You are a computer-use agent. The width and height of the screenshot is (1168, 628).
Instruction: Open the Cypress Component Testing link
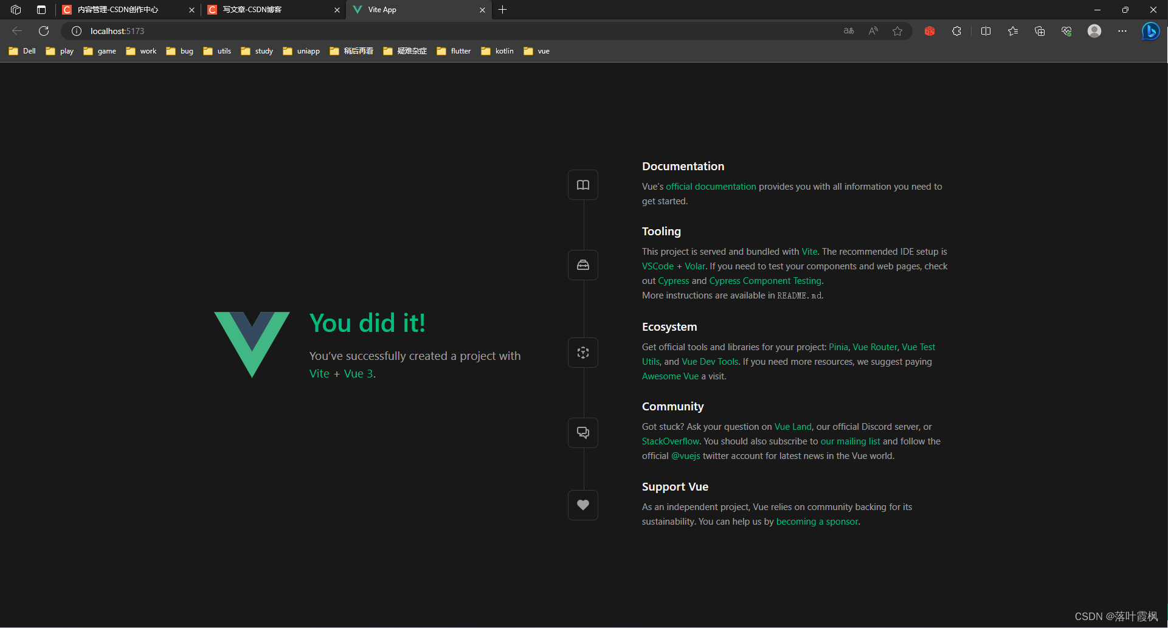tap(765, 281)
